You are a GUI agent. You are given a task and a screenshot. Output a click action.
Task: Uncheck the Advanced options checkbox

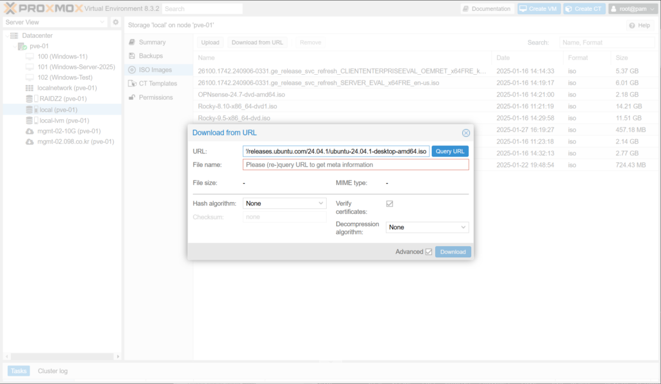(x=429, y=252)
